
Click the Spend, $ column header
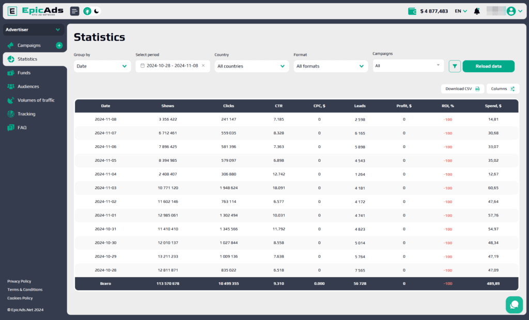493,106
